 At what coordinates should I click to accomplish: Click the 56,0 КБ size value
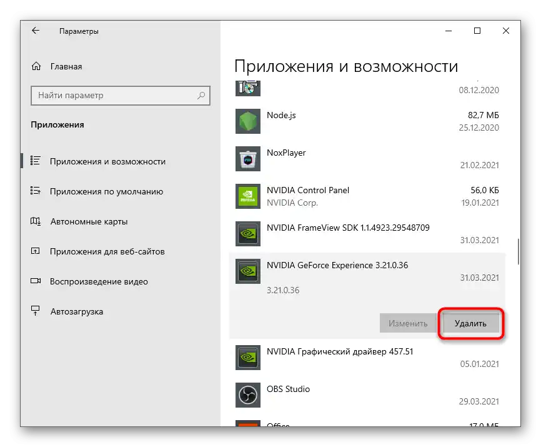click(x=485, y=190)
